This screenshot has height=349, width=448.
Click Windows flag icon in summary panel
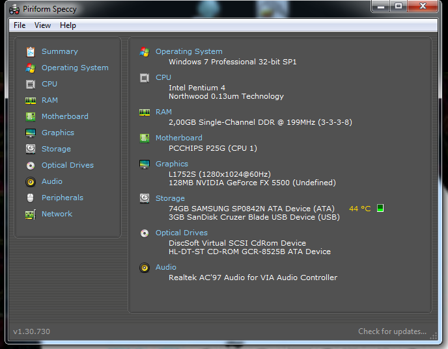(145, 51)
